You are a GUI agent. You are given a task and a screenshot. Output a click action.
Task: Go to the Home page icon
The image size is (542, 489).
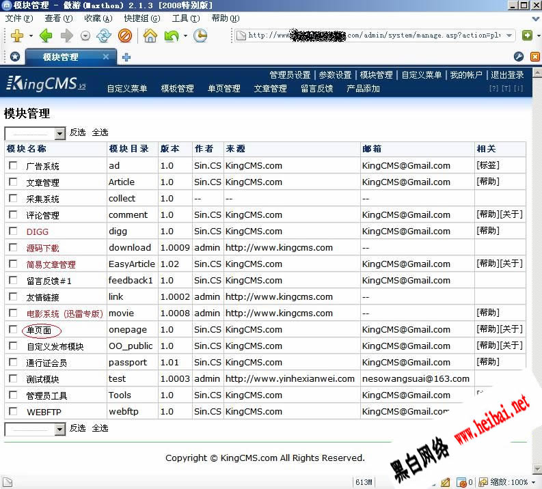150,36
